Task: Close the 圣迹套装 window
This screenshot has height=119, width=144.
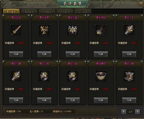Action: tap(141, 4)
